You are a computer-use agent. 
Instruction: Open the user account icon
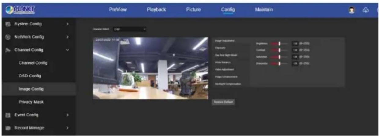(351, 10)
